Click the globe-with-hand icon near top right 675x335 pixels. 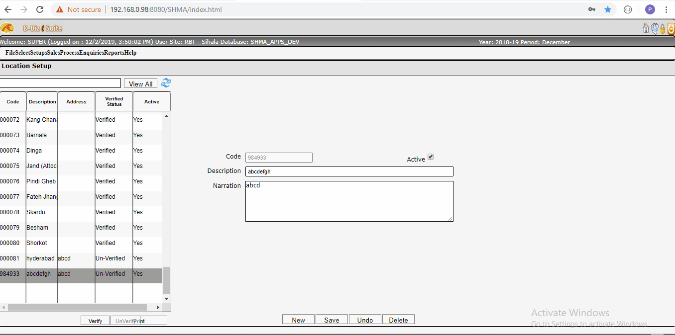click(x=654, y=28)
